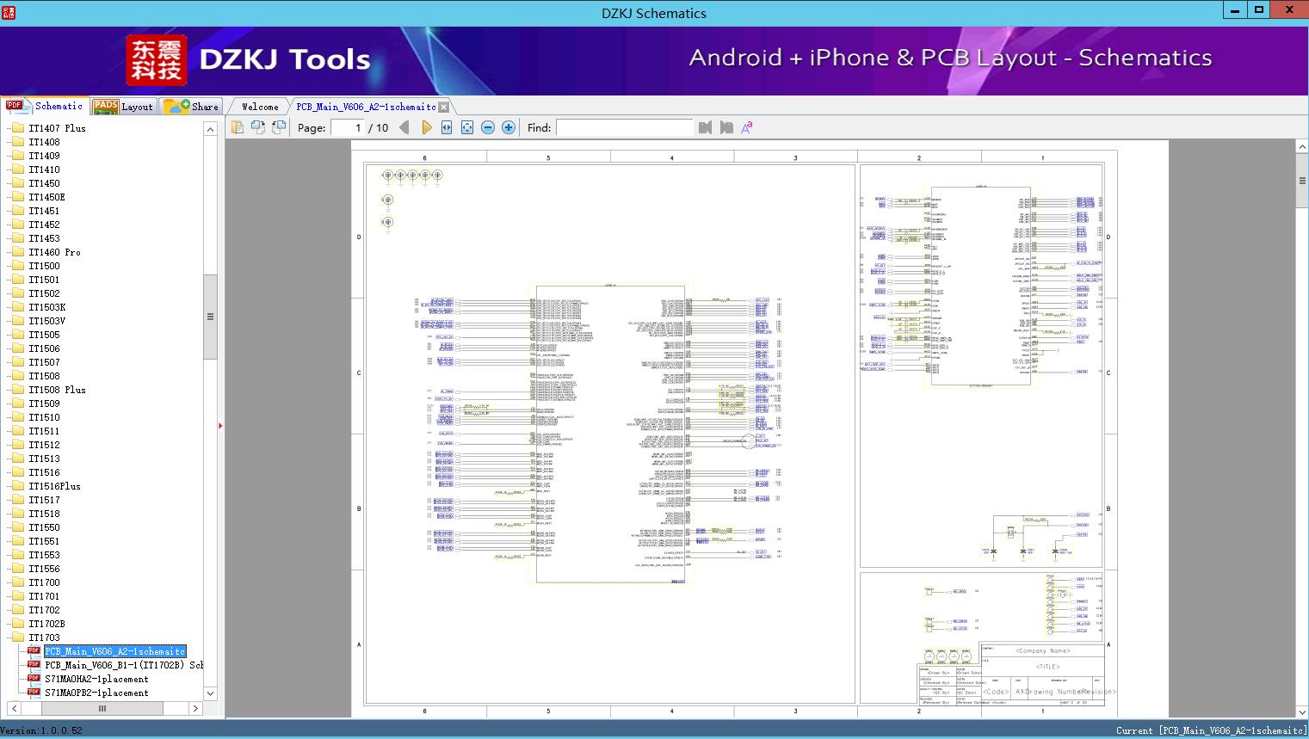Image resolution: width=1309 pixels, height=739 pixels.
Task: Zoom out of the schematic
Action: coord(488,127)
